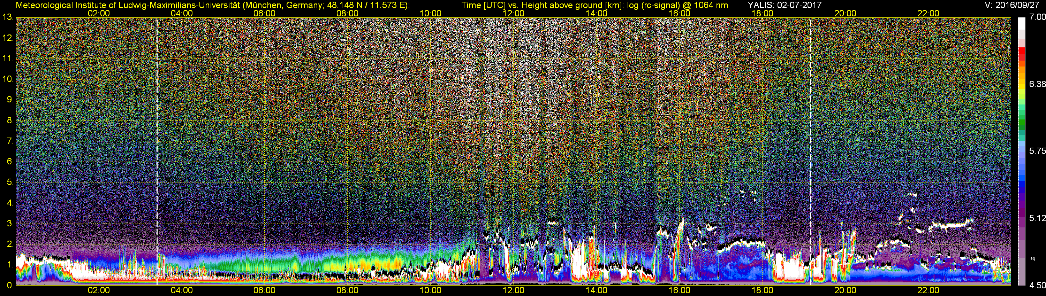Click the height axis label "0."
1046x296 pixels.
coord(10,286)
